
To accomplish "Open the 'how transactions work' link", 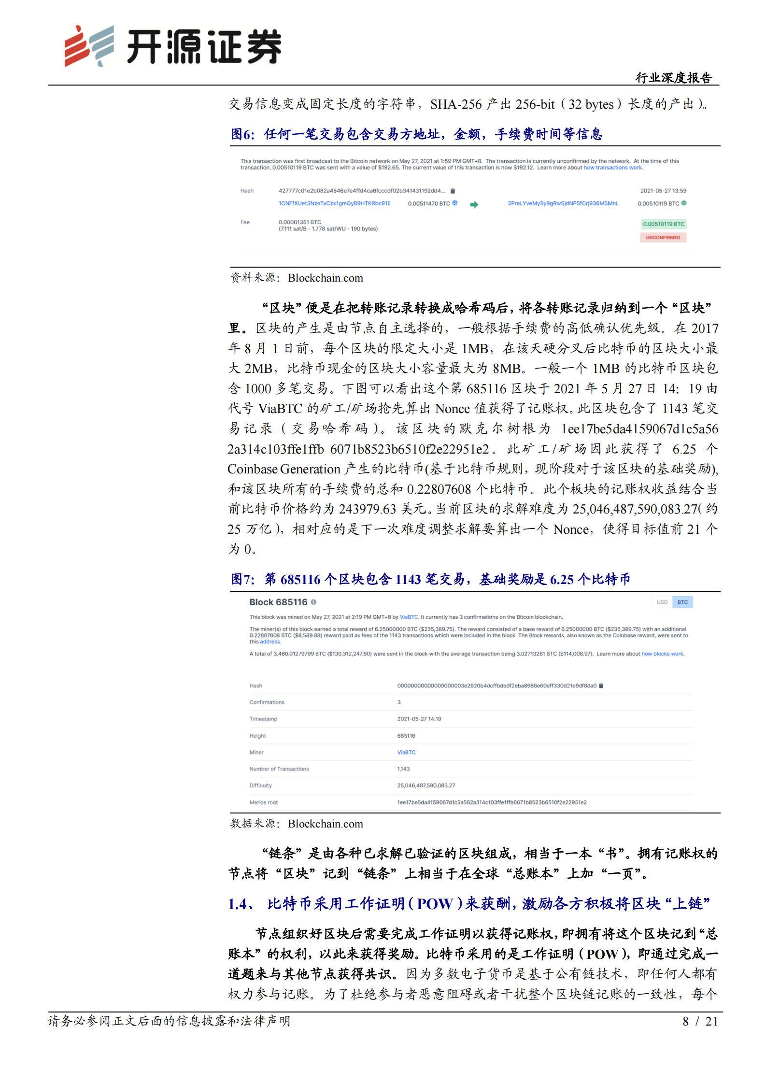I will (x=612, y=168).
